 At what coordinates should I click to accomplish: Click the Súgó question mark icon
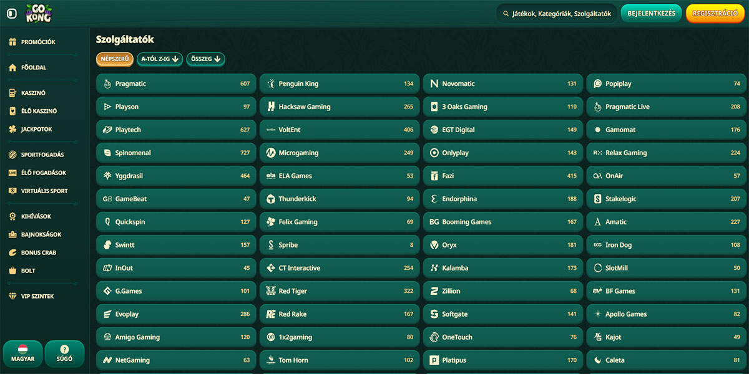(x=64, y=350)
